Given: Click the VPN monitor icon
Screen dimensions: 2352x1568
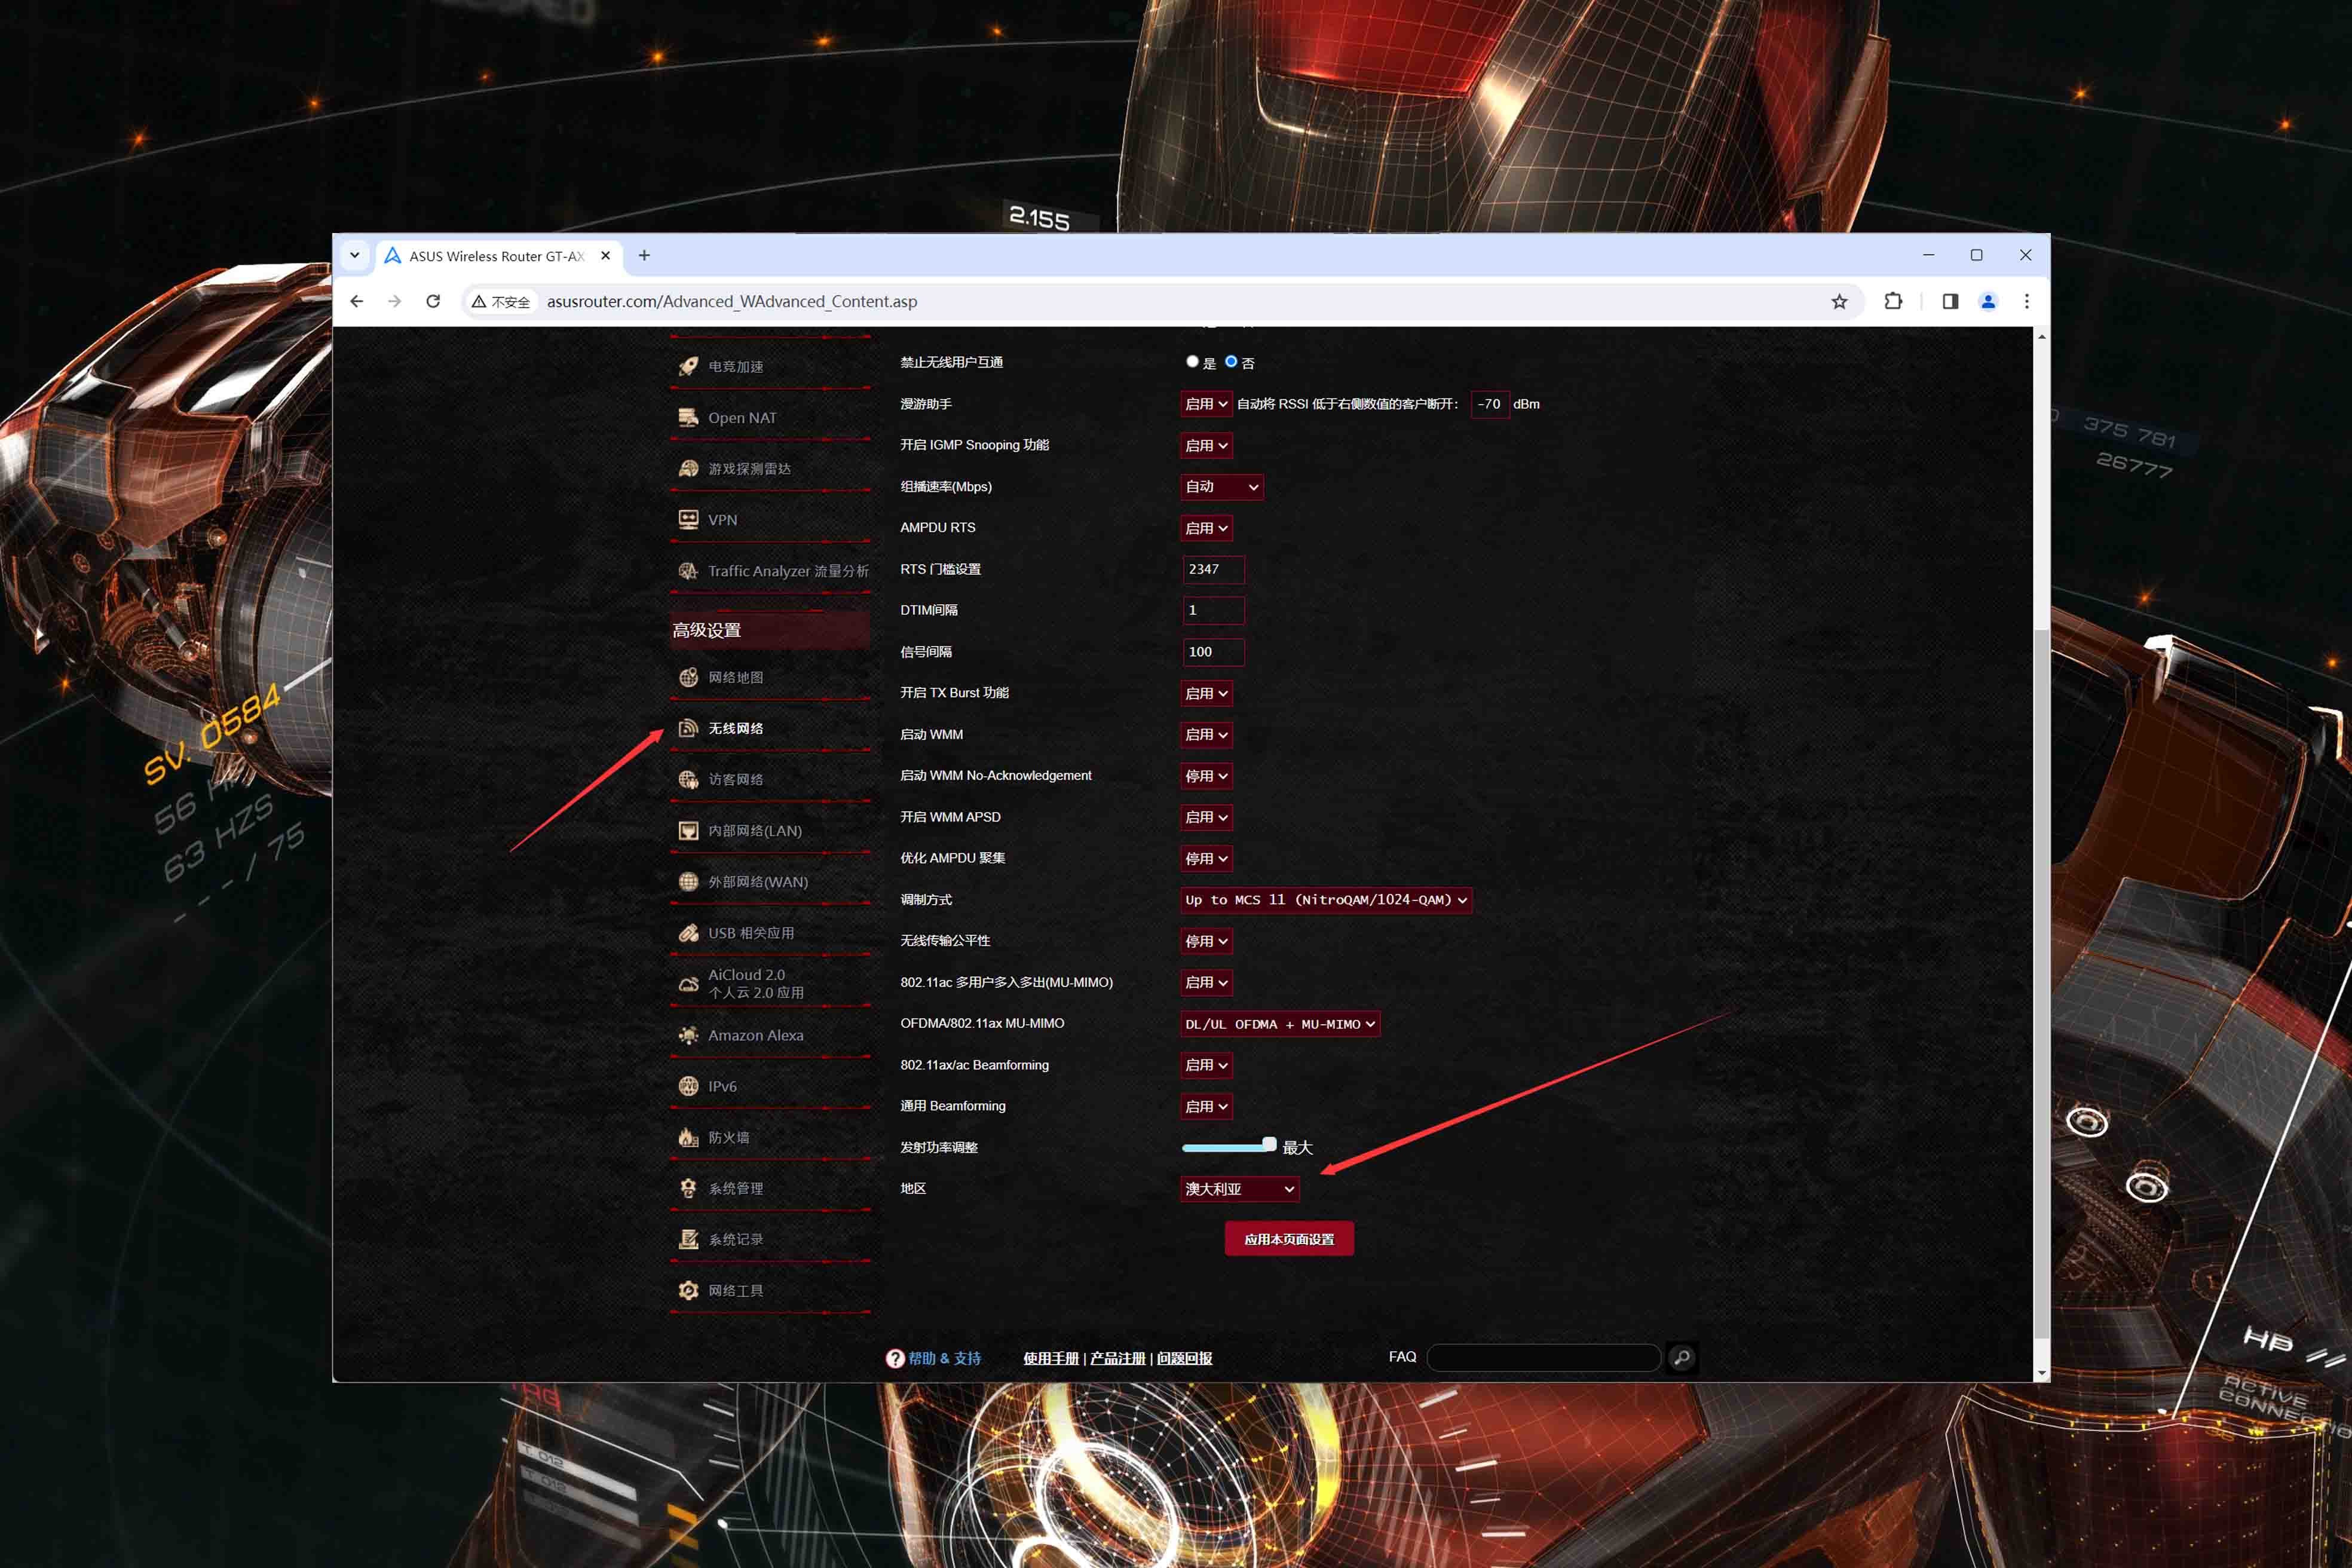Looking at the screenshot, I should (688, 520).
